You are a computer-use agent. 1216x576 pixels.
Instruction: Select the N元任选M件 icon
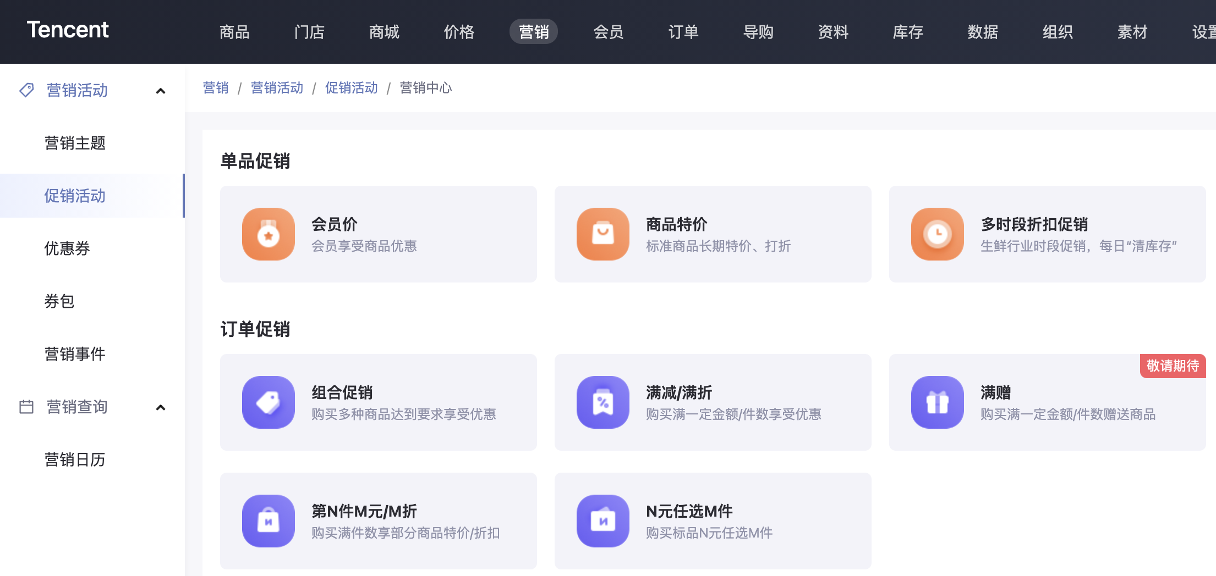pos(603,521)
